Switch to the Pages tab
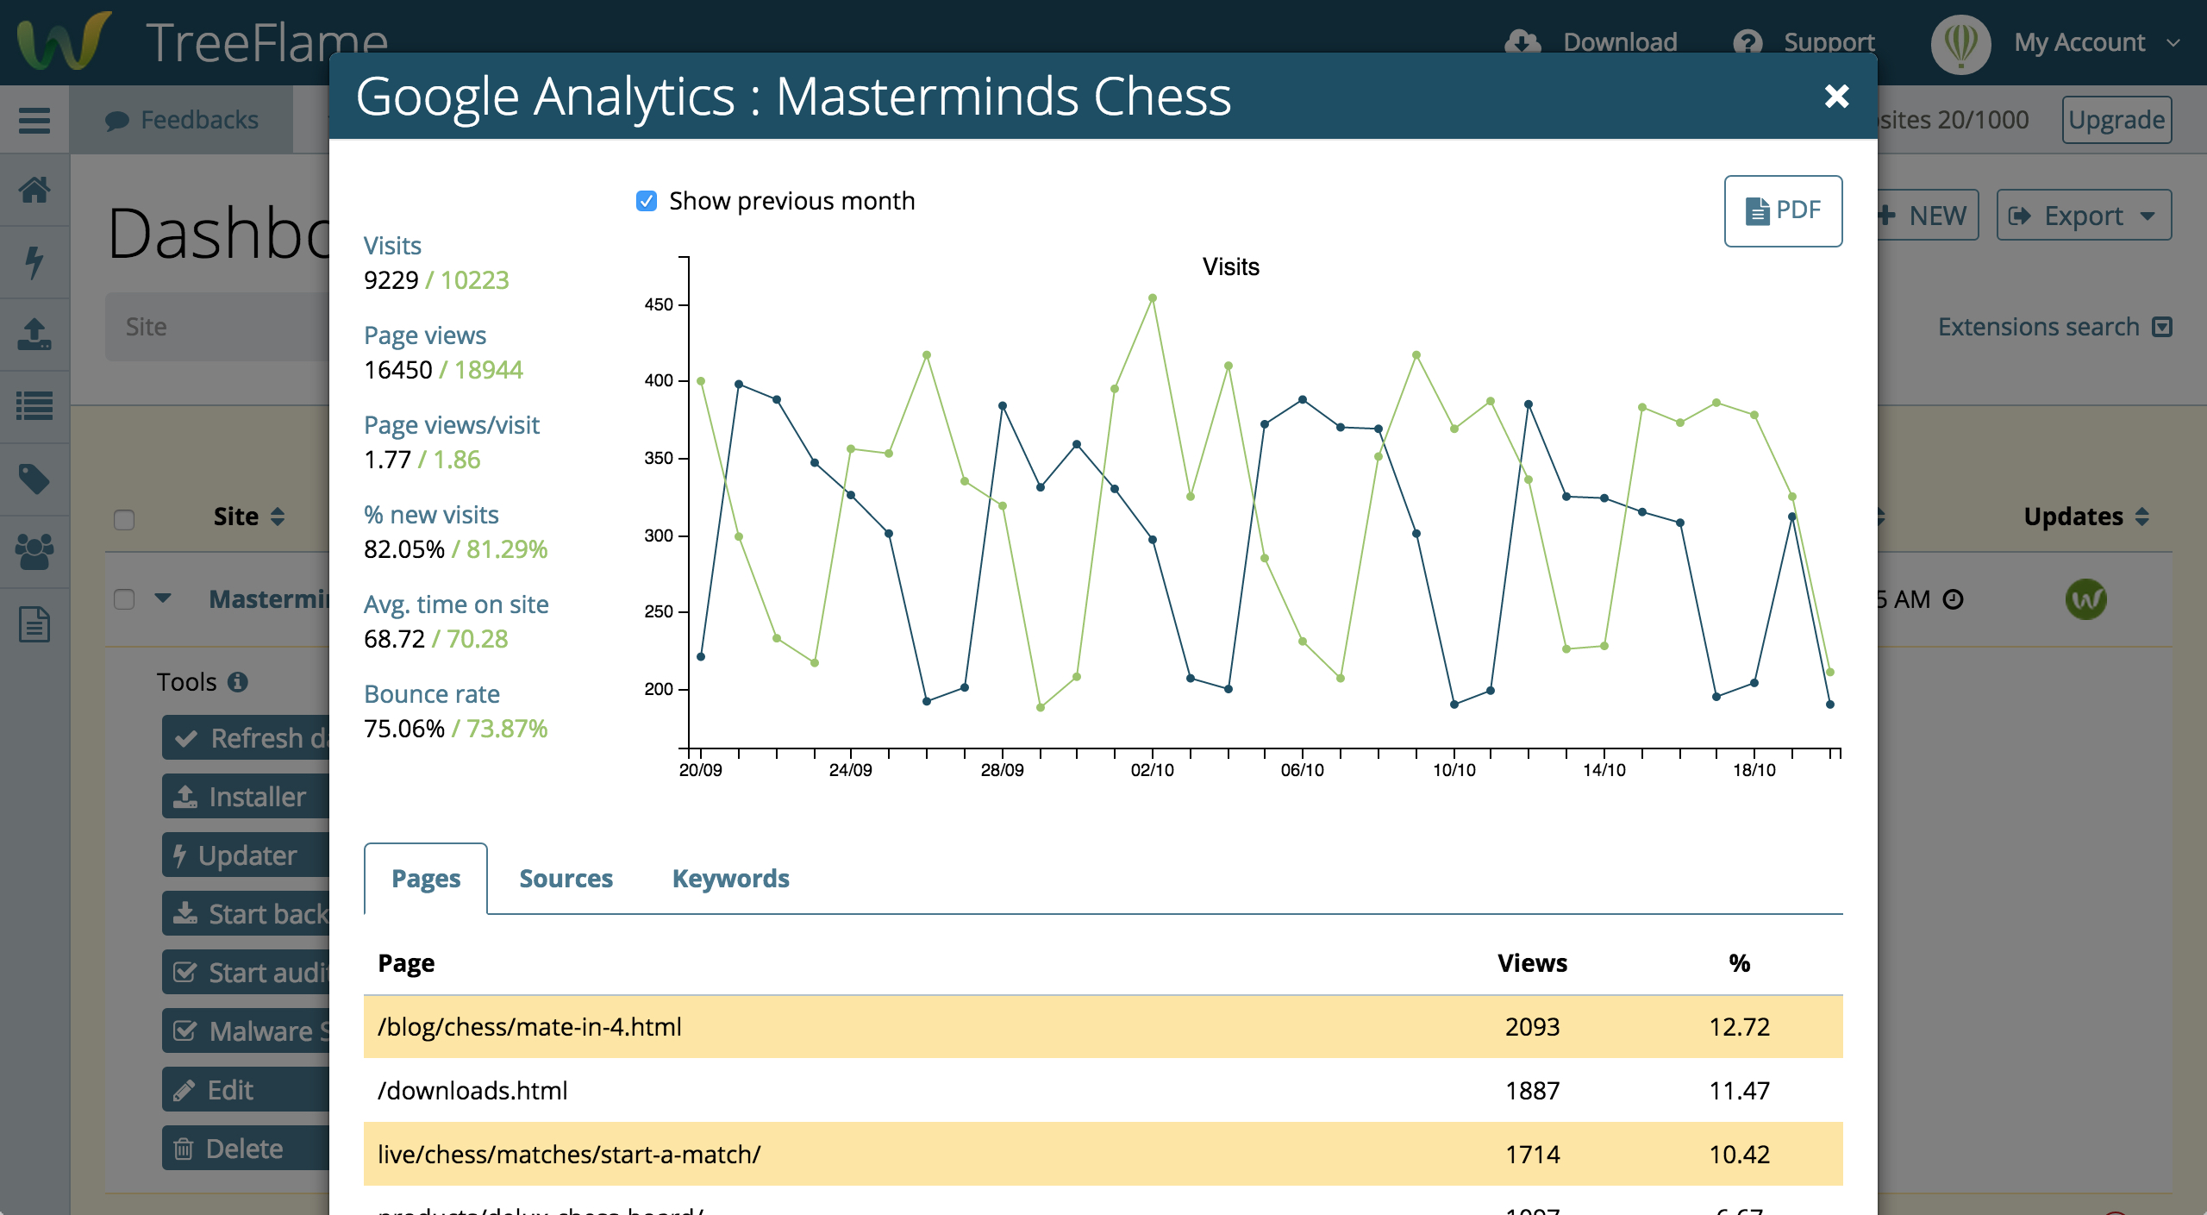Viewport: 2207px width, 1215px height. coord(426,878)
